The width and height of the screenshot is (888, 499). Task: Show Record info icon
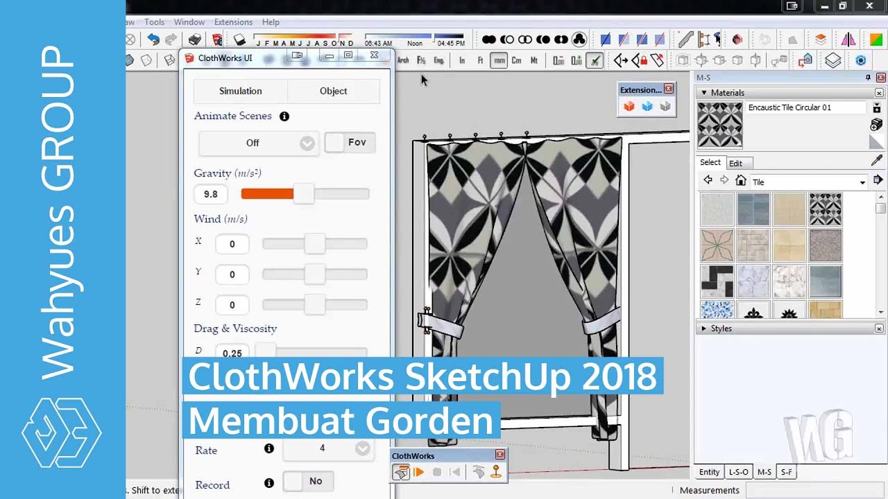[x=269, y=483]
